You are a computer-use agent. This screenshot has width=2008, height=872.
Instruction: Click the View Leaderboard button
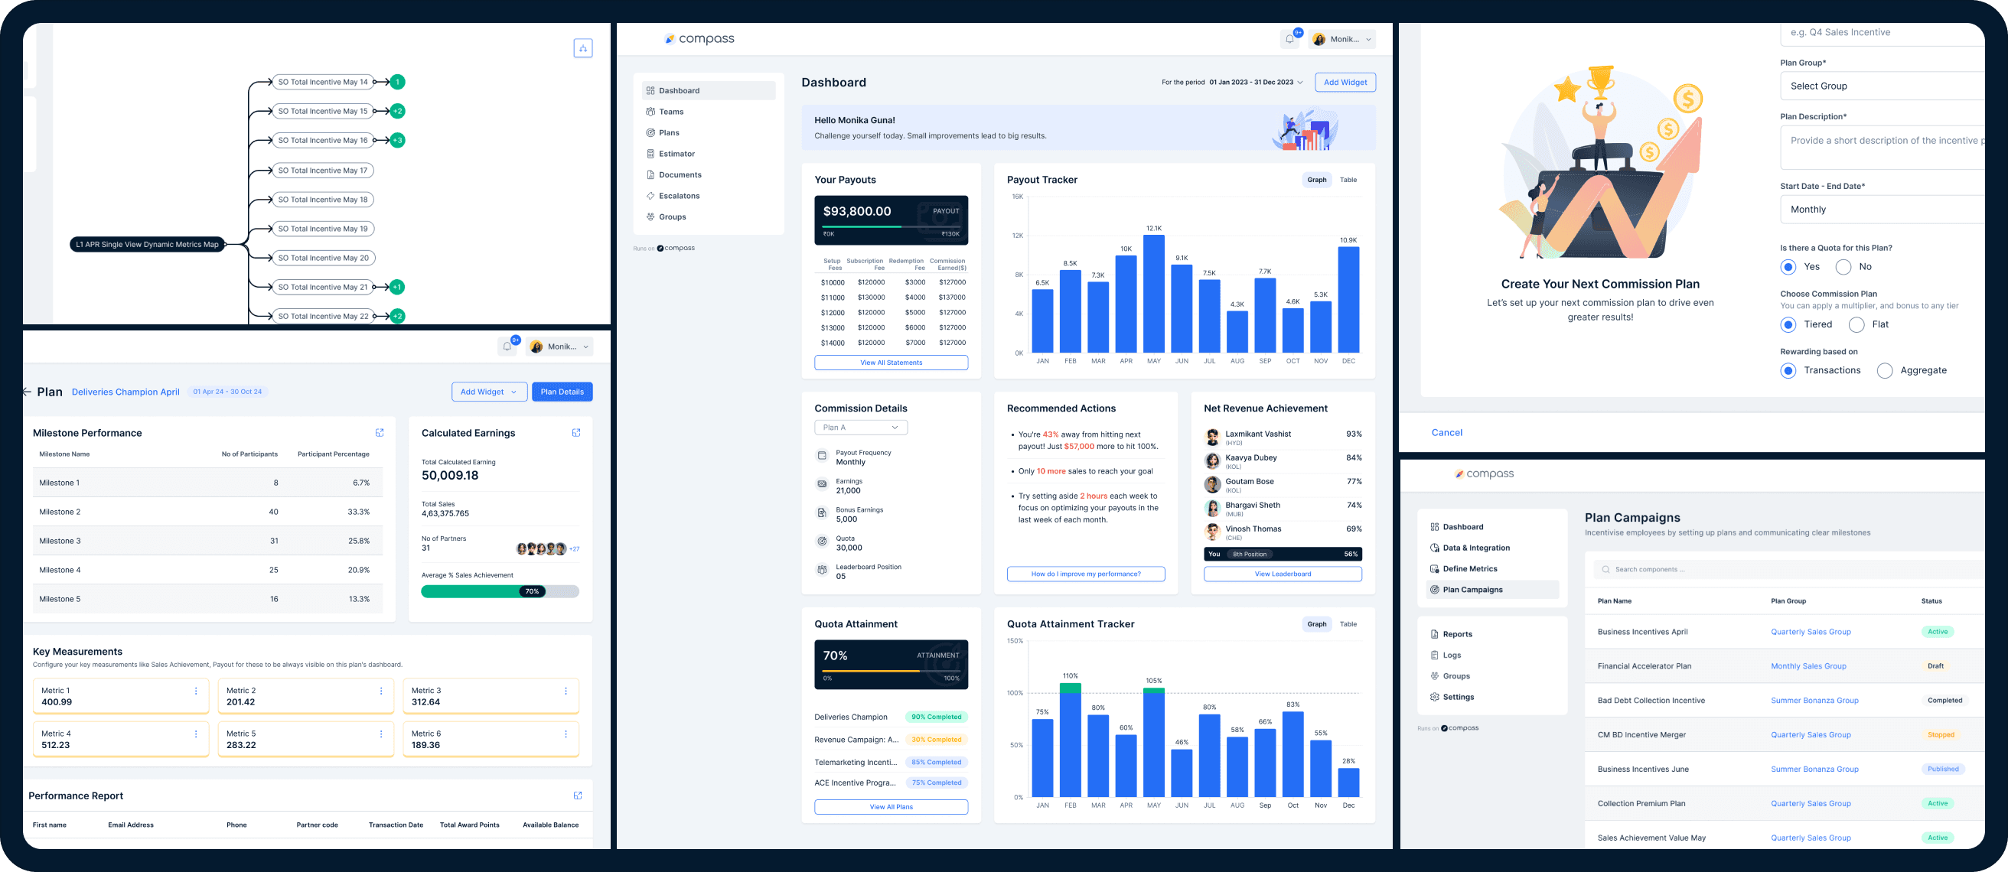(1283, 574)
